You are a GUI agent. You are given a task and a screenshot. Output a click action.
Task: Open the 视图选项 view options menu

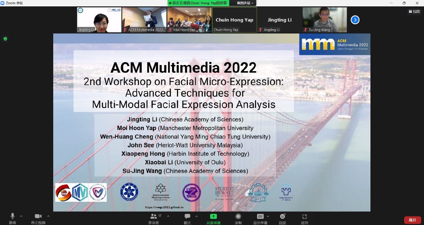pos(245,3)
